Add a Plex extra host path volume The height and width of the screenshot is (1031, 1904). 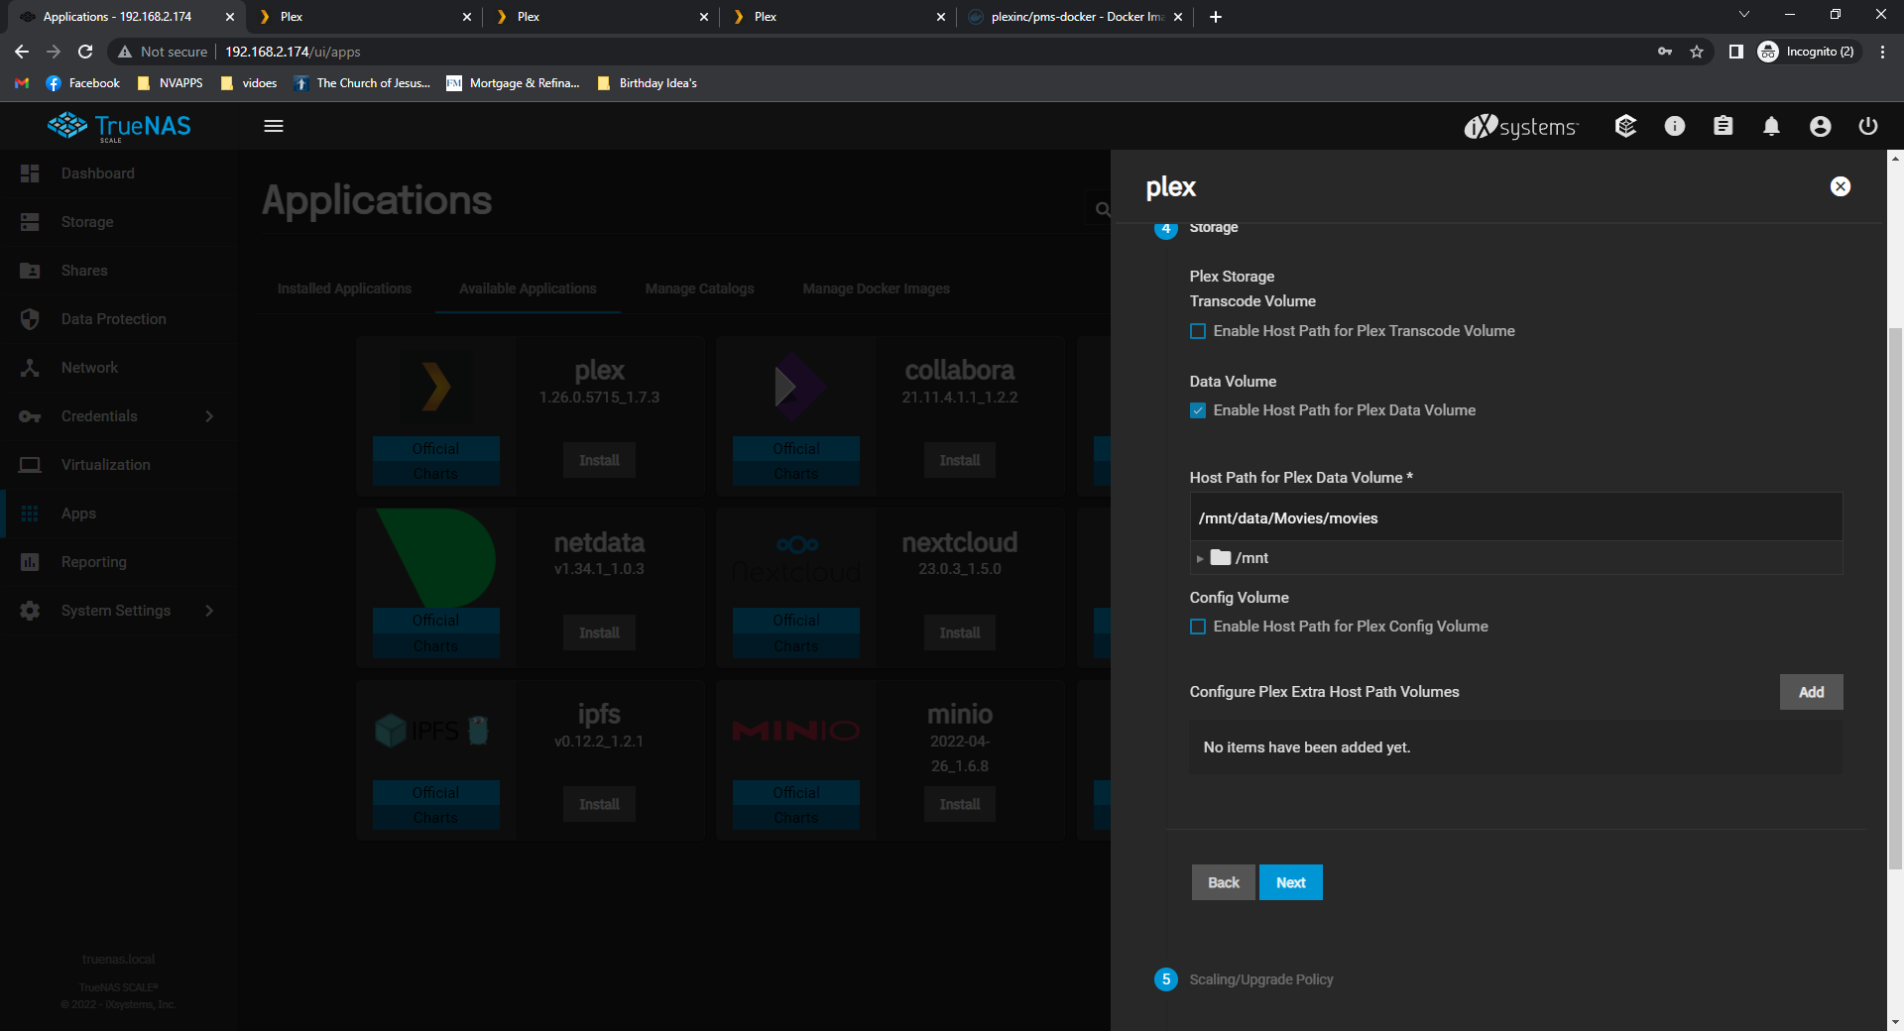1811,692
